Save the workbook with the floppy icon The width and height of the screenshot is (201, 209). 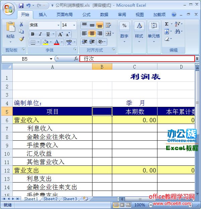[x=21, y=5]
